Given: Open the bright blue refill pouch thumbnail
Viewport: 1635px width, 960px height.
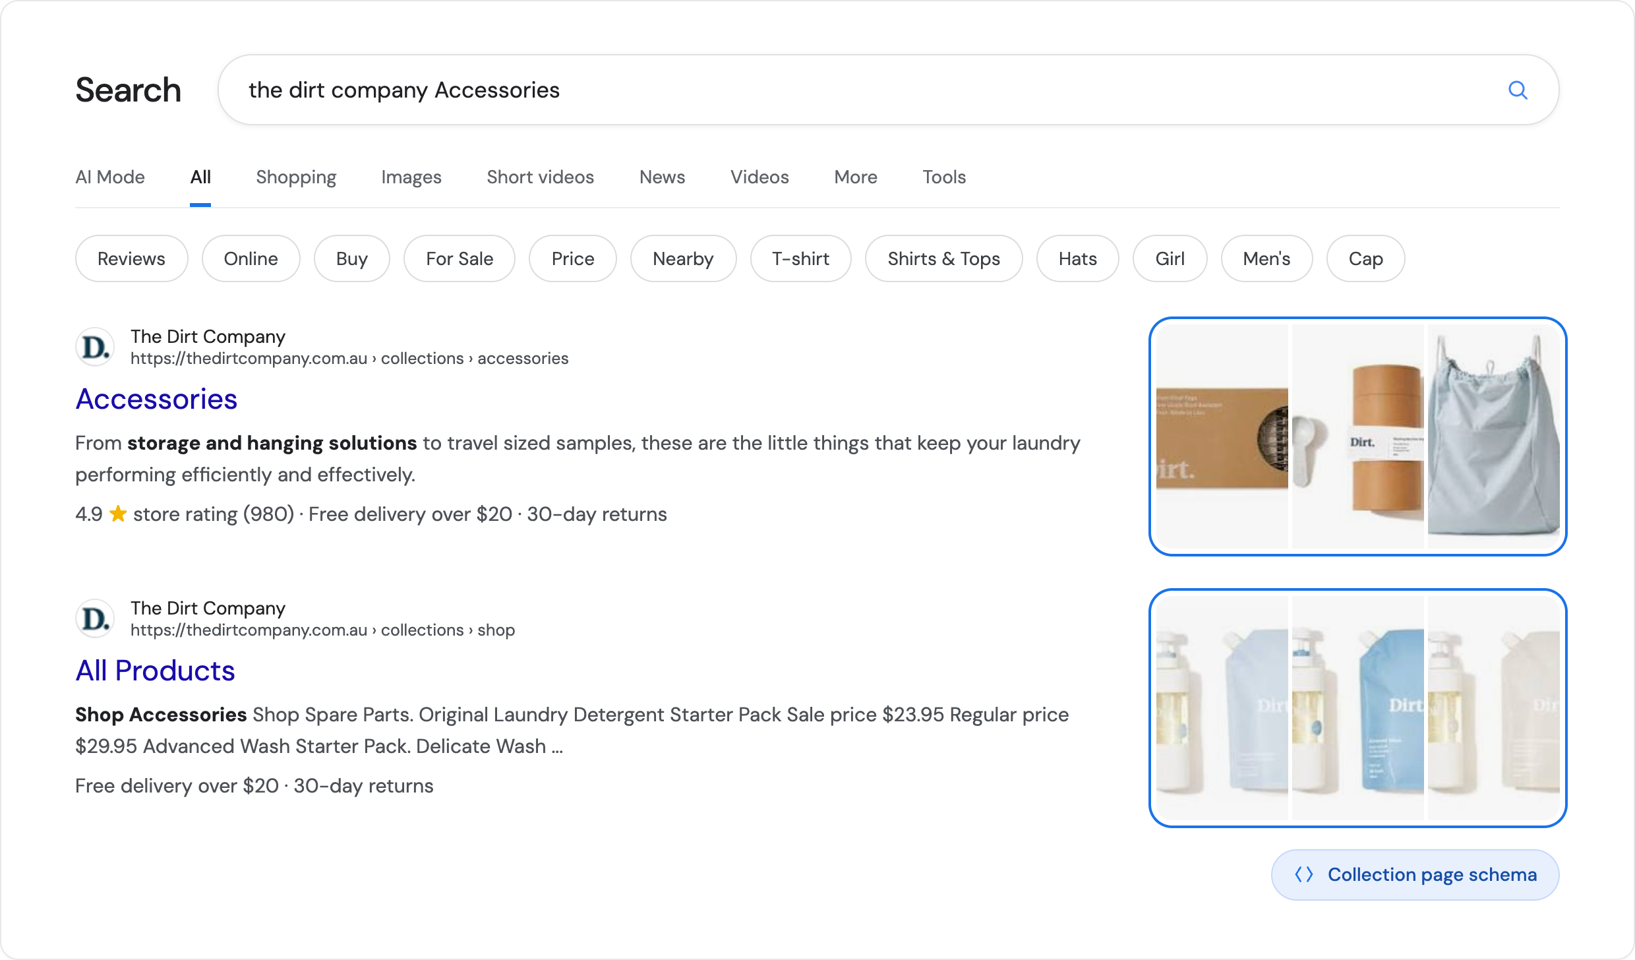Looking at the screenshot, I should 1358,708.
